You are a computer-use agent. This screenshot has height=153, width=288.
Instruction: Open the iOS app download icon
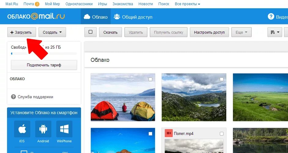click(22, 129)
